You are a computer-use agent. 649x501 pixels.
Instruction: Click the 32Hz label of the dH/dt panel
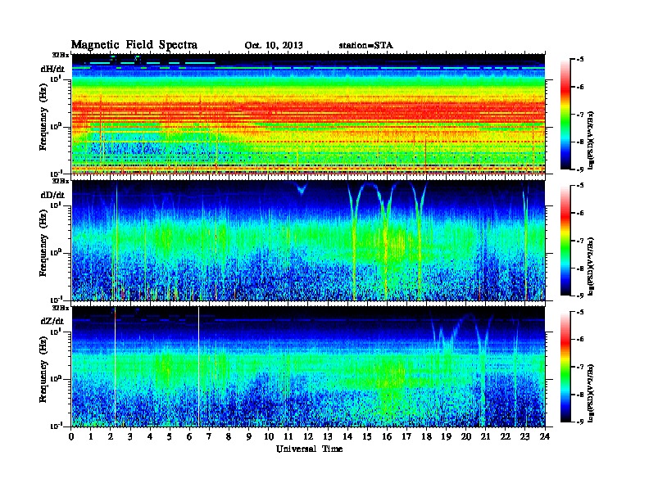pyautogui.click(x=61, y=55)
